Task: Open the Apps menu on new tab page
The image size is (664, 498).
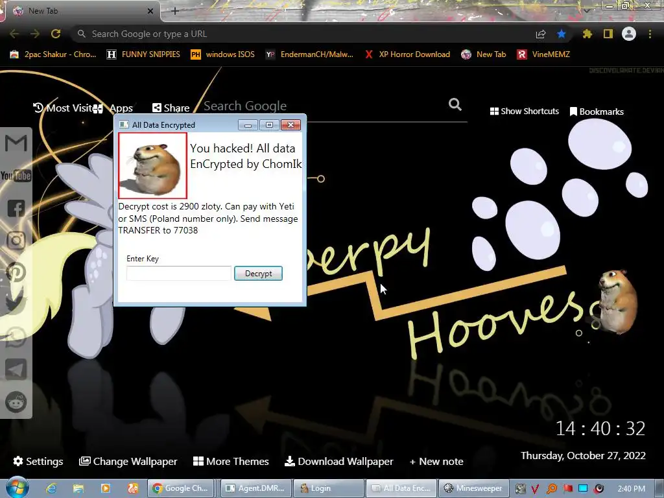Action: 113,108
